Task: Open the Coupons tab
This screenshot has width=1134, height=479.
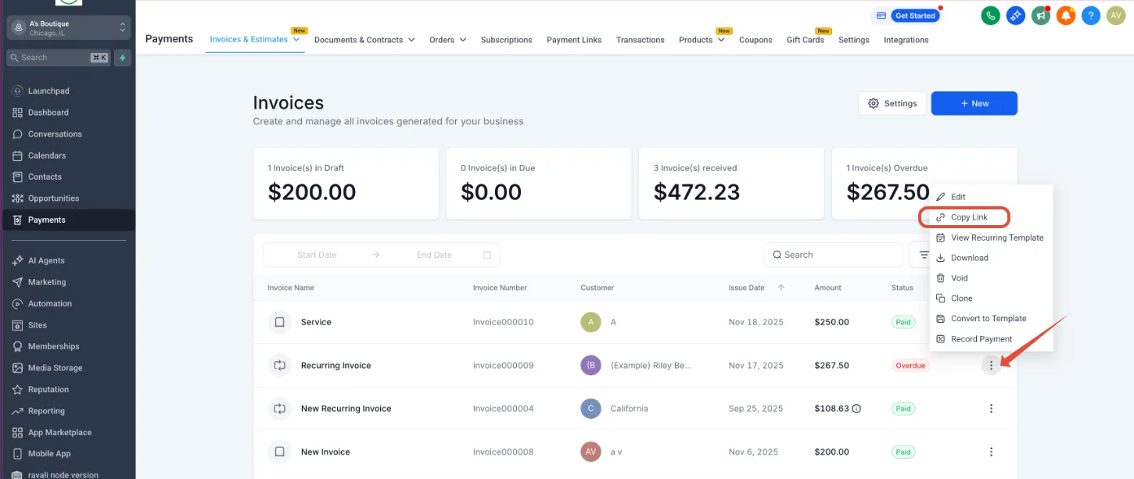Action: [x=755, y=40]
